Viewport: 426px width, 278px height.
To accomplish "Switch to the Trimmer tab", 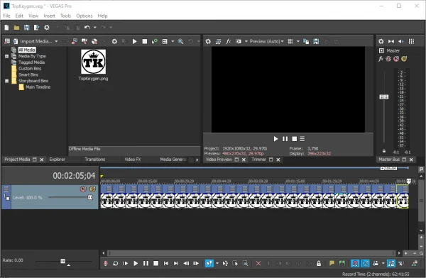I will tap(258, 160).
